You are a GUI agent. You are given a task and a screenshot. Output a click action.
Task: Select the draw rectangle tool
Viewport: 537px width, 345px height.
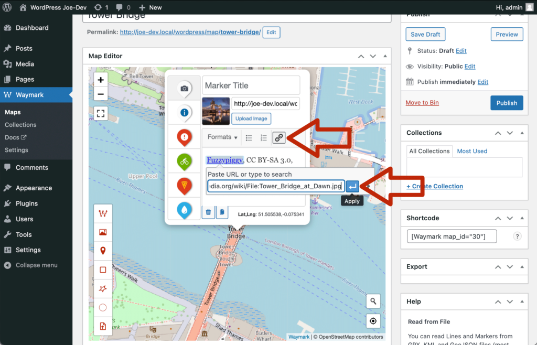pyautogui.click(x=103, y=270)
